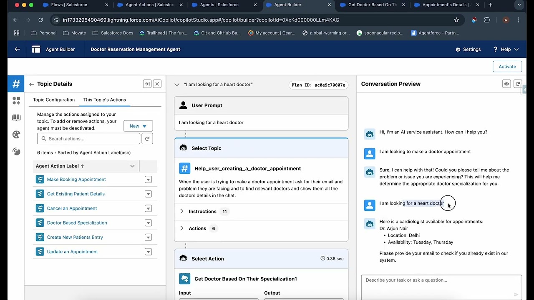
Task: Open row menu for Cancel an Appointment
Action: pos(148,208)
